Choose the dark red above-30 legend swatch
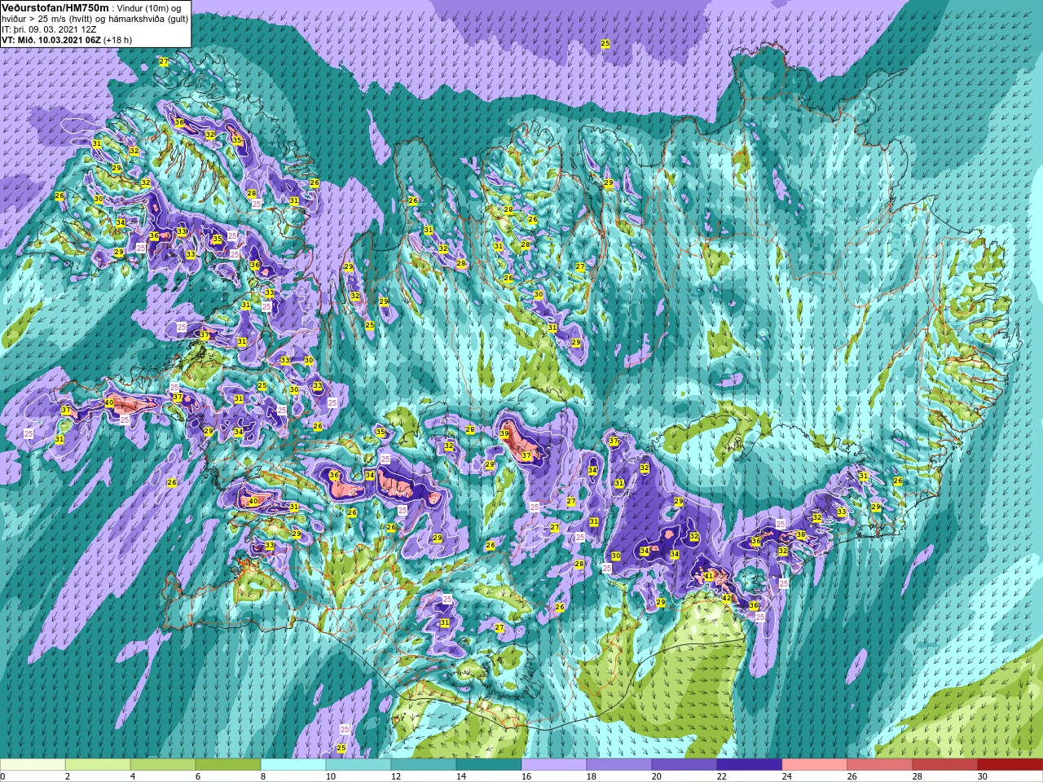The image size is (1043, 782). coord(1010,765)
